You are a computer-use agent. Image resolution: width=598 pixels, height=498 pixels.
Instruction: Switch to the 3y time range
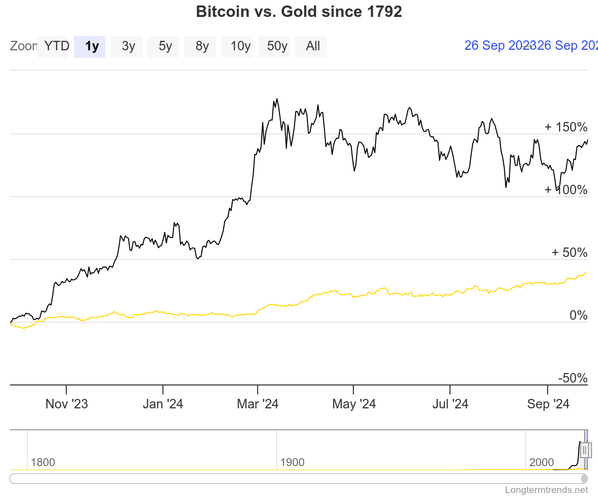pyautogui.click(x=127, y=46)
